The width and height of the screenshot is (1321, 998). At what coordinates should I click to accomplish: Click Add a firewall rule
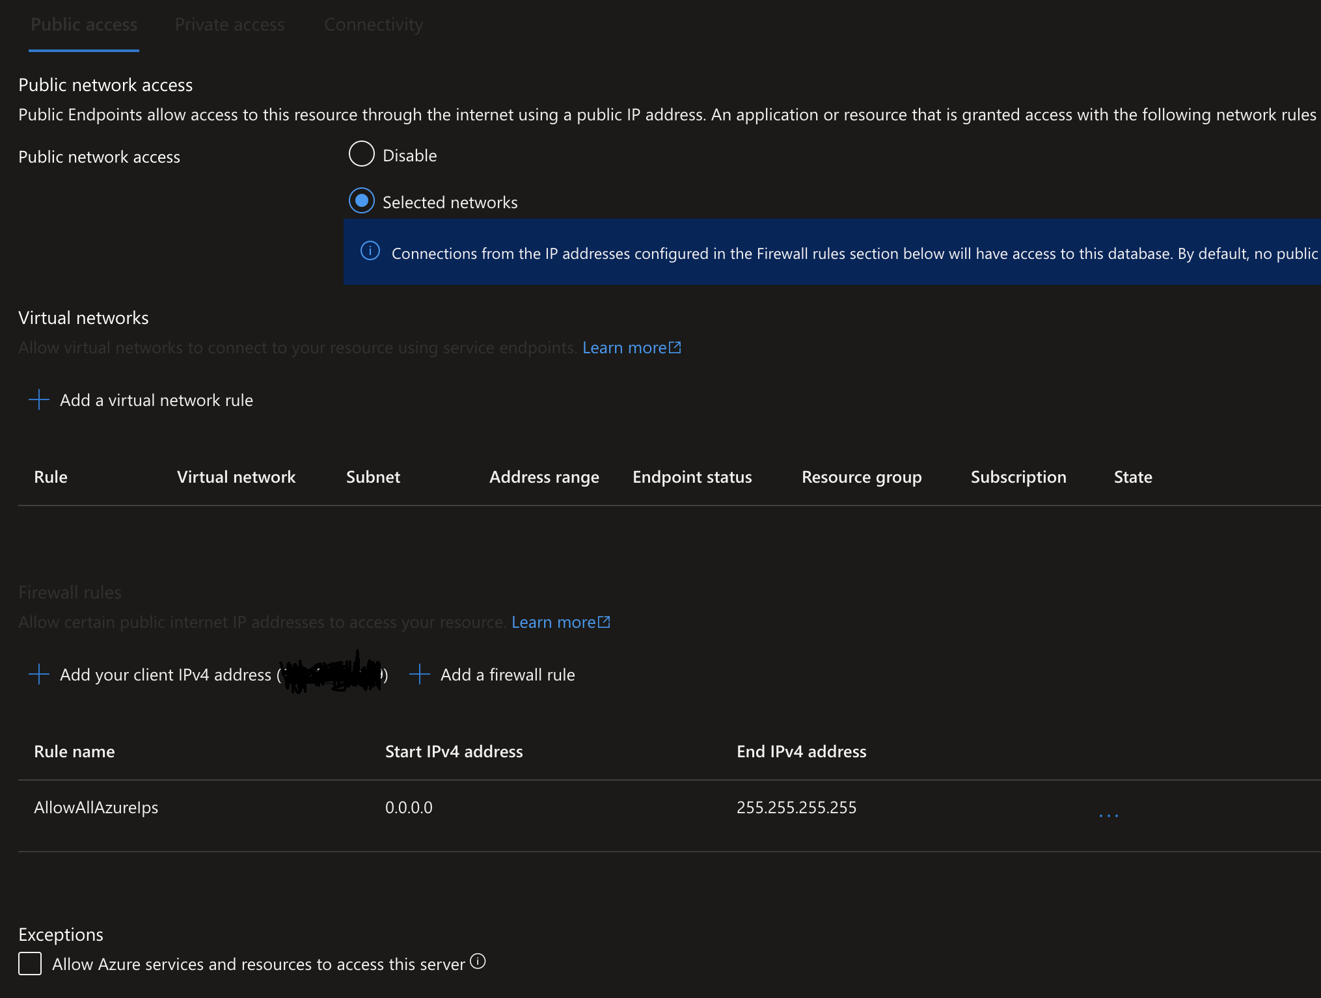click(508, 675)
